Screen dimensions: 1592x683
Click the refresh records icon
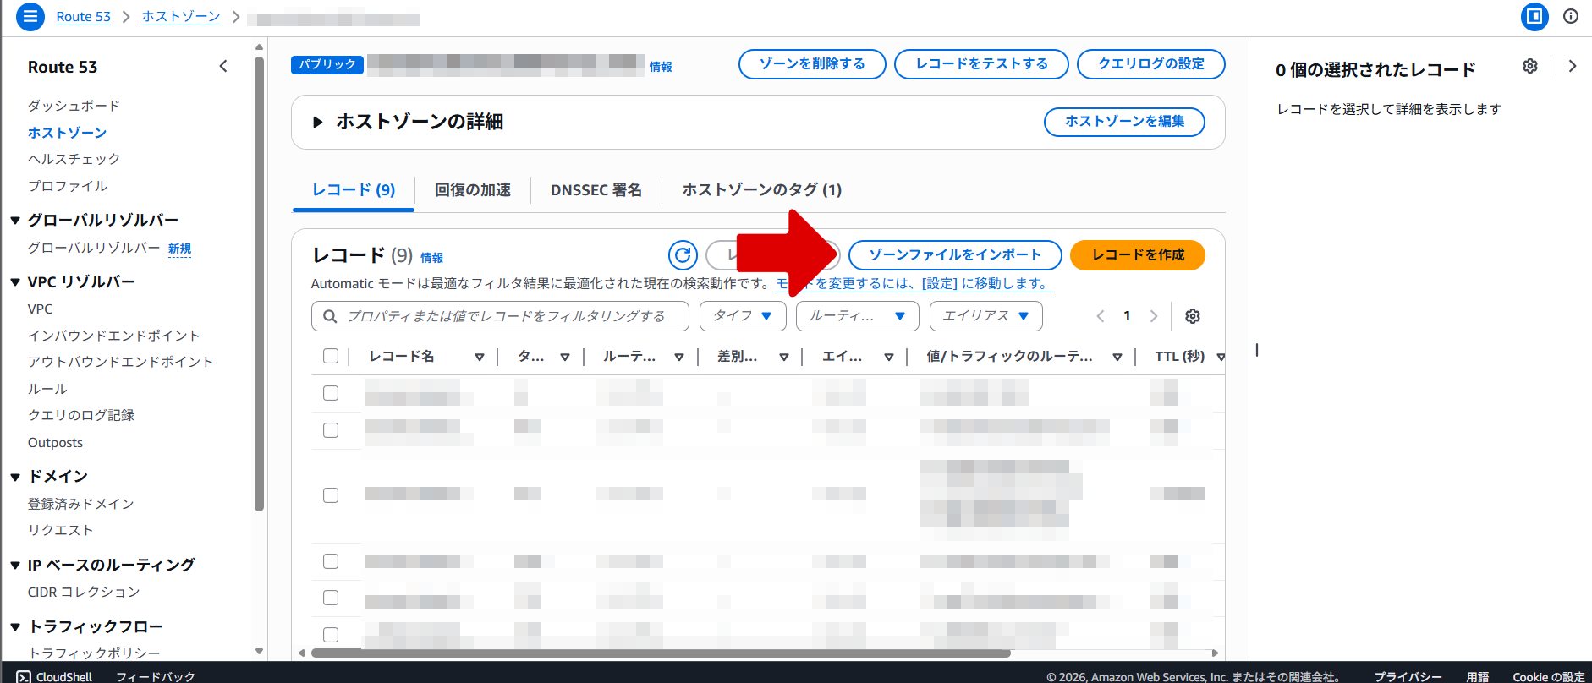tap(683, 254)
